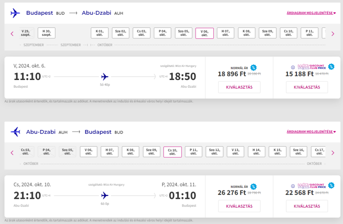The image size is (343, 224).
Task: Select outbound date Cs 03, okt.
Action: [x=141, y=33]
